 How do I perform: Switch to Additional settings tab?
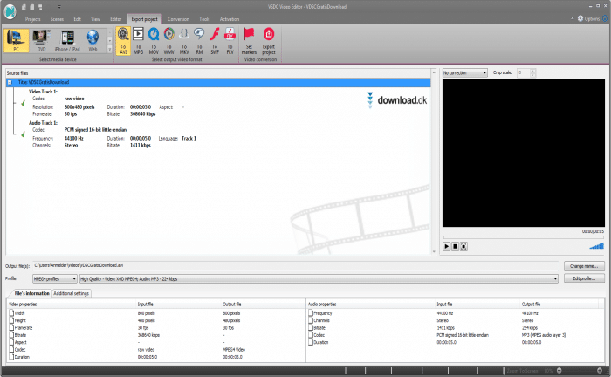(x=72, y=293)
